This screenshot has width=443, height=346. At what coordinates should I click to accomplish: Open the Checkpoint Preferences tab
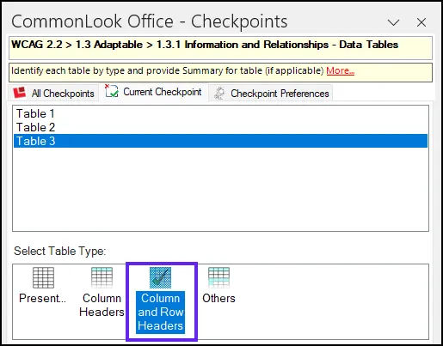click(271, 93)
